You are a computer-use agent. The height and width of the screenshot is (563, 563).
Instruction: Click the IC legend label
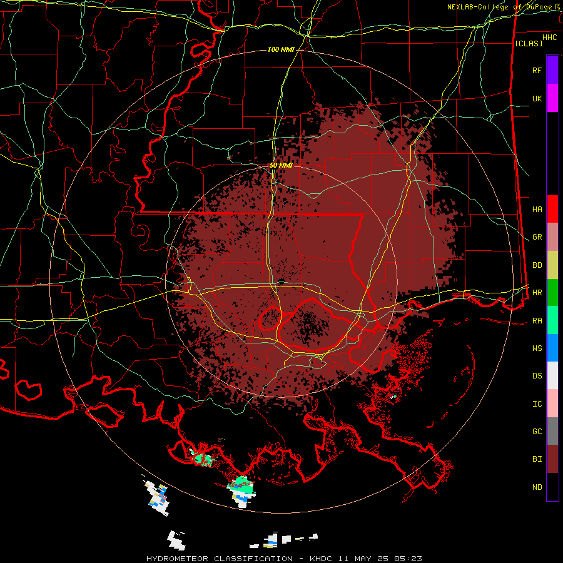pyautogui.click(x=537, y=403)
